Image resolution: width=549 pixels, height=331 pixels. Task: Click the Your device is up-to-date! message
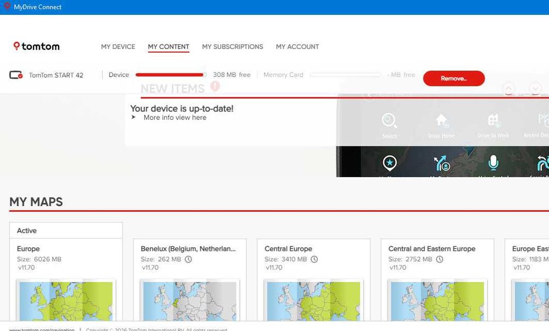pyautogui.click(x=182, y=108)
